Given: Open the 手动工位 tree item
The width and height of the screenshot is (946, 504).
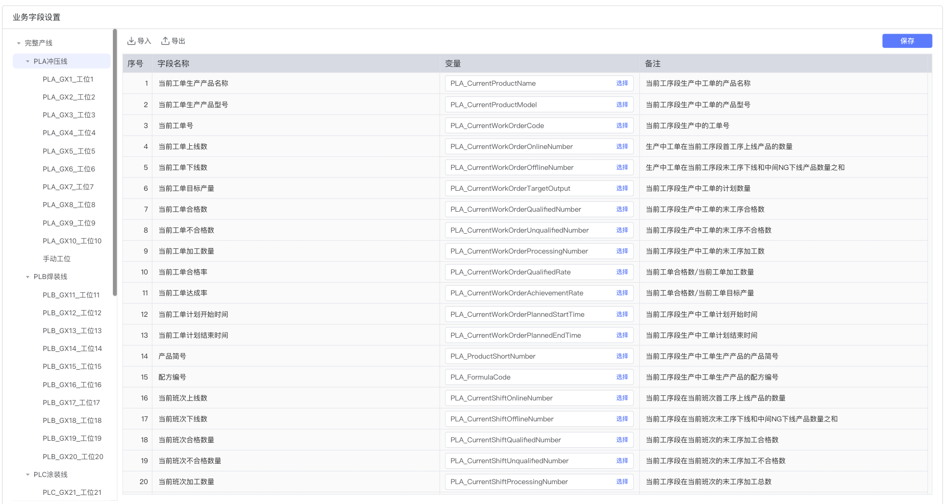Looking at the screenshot, I should click(57, 259).
